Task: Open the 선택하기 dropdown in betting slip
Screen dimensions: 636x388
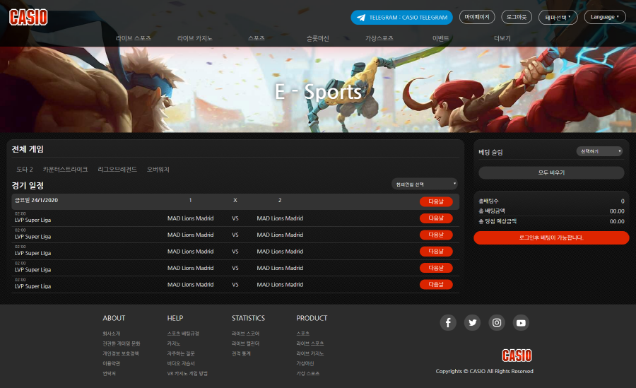Action: point(599,151)
